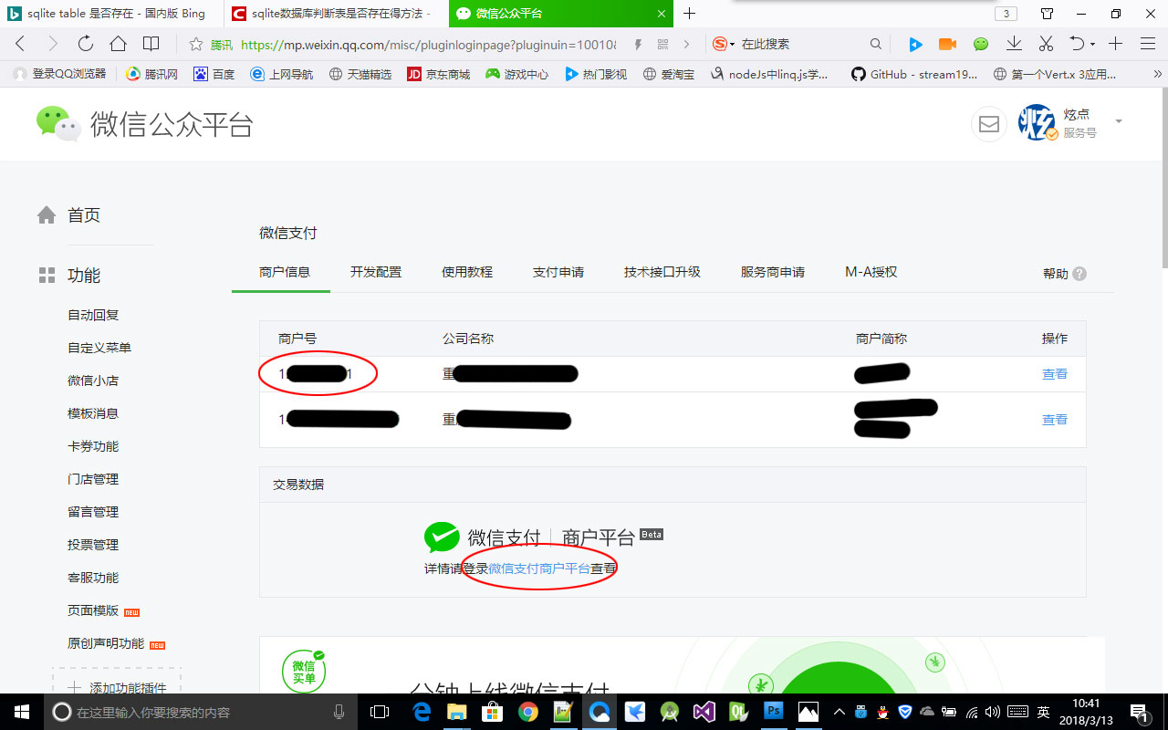Open the downloads arrow icon
This screenshot has width=1168, height=730.
coord(1014,44)
